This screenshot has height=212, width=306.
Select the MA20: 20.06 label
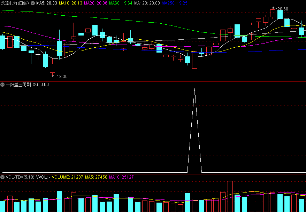click(x=95, y=3)
